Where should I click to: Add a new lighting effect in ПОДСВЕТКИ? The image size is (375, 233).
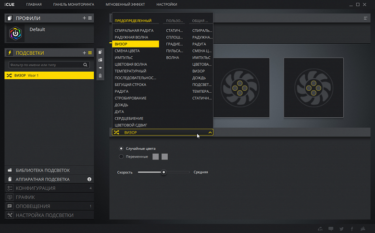pyautogui.click(x=84, y=52)
